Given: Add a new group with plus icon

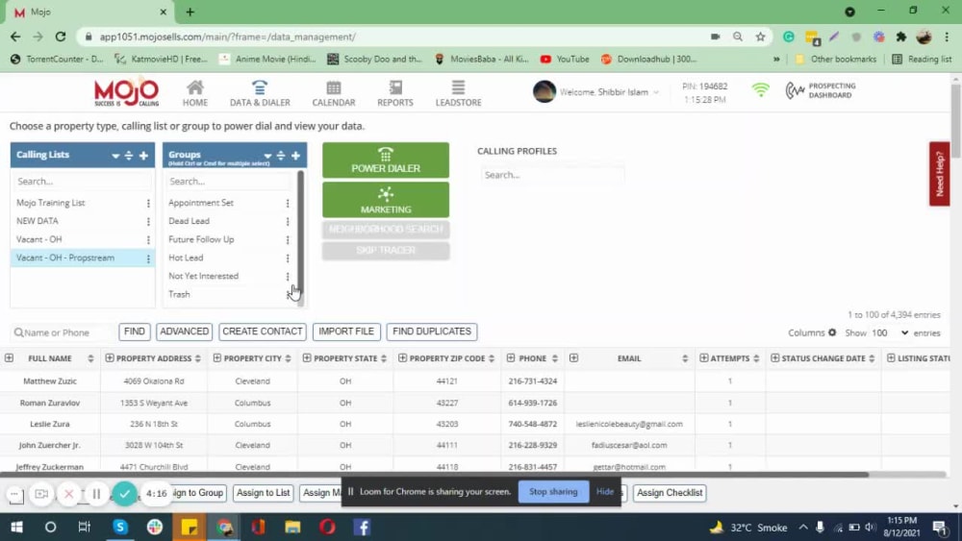Looking at the screenshot, I should (295, 156).
